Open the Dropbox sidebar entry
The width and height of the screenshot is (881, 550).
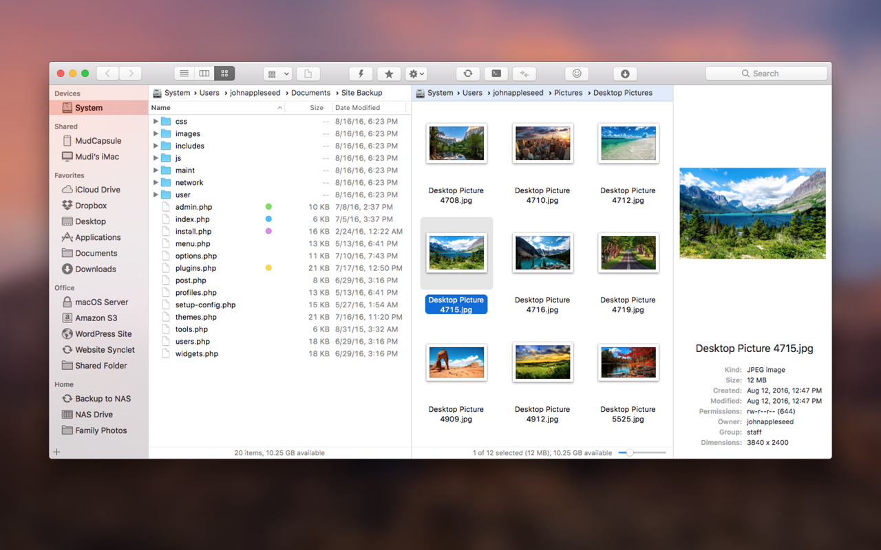(91, 205)
